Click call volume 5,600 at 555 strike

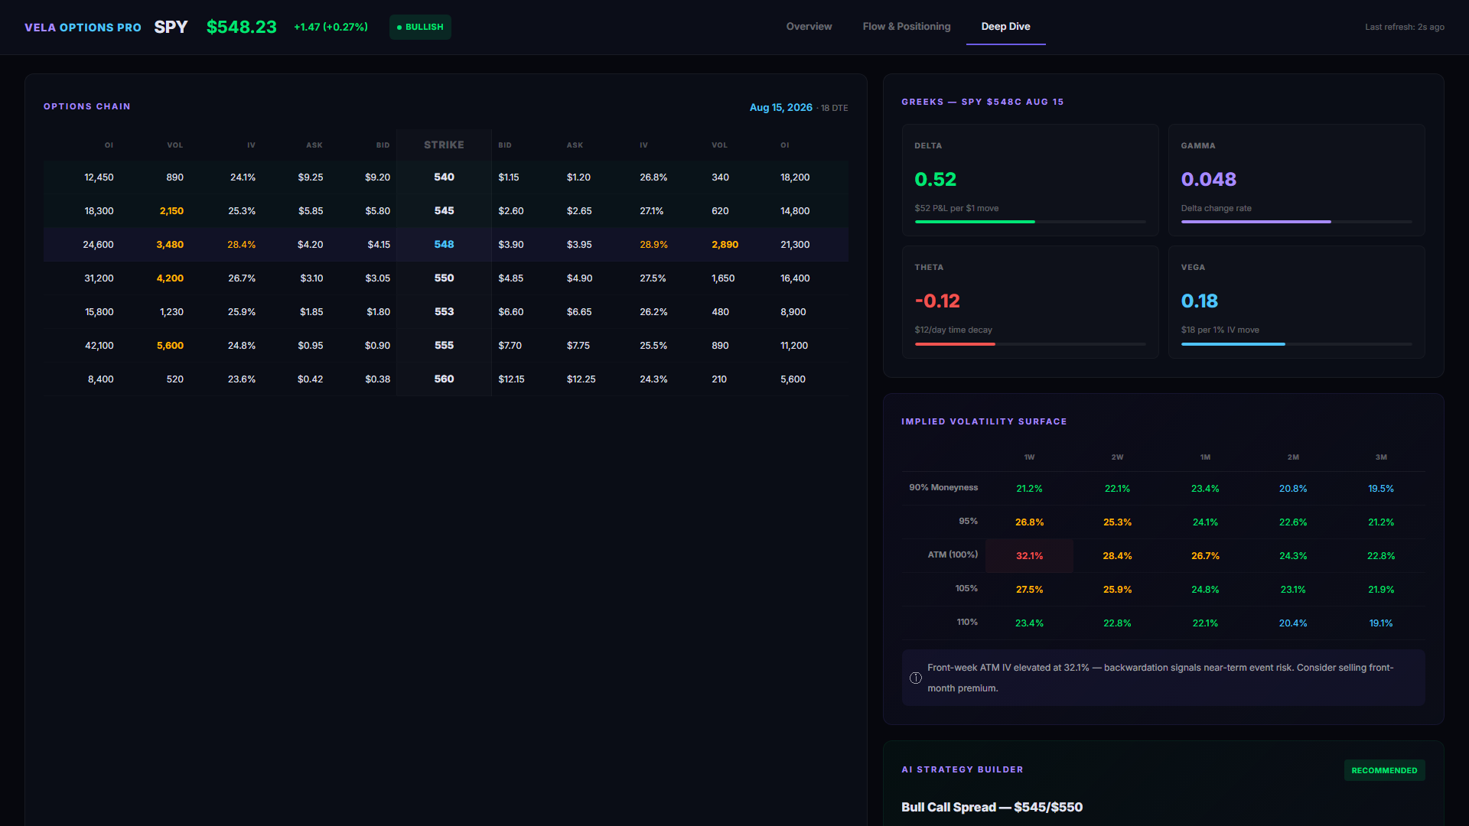170,345
